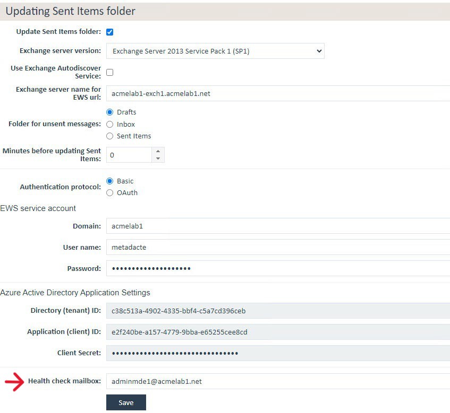Select Basic authentication protocol

[x=110, y=181]
